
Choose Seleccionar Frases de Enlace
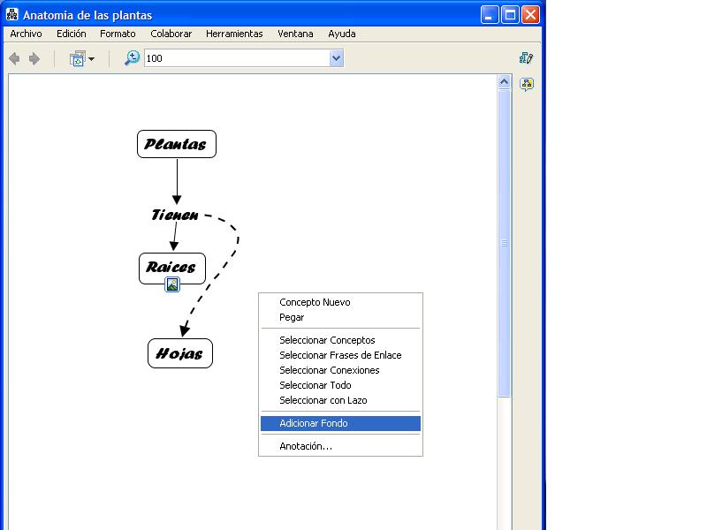click(340, 355)
